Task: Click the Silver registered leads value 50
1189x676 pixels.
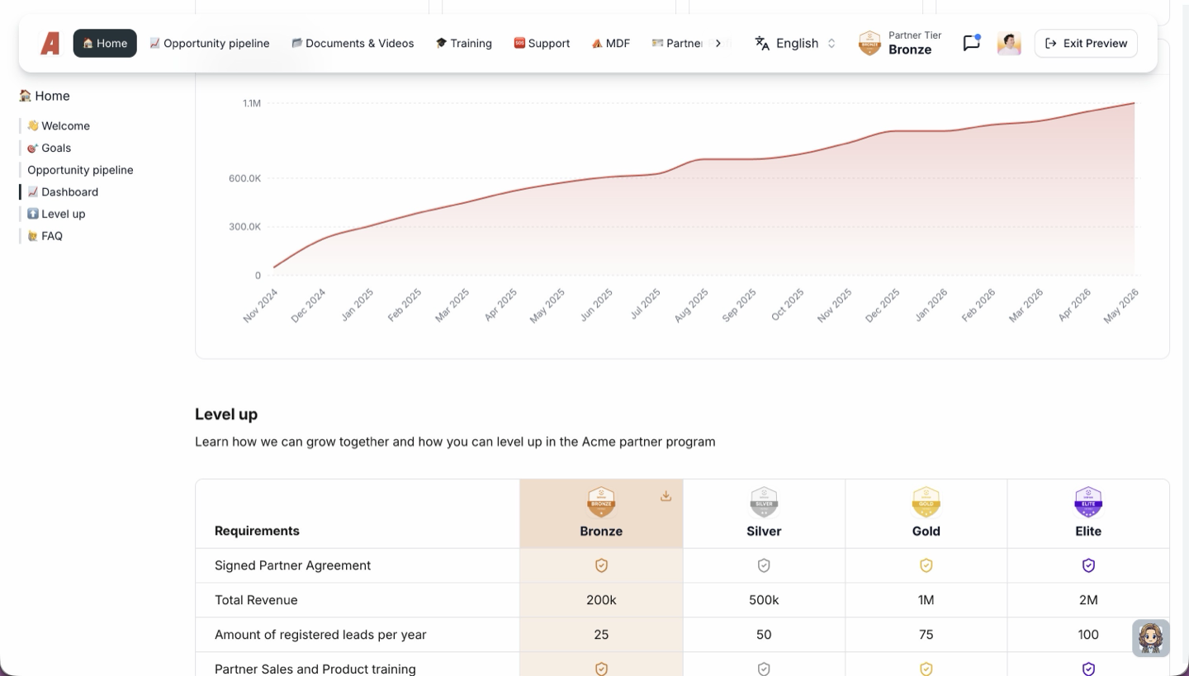Action: coord(764,635)
